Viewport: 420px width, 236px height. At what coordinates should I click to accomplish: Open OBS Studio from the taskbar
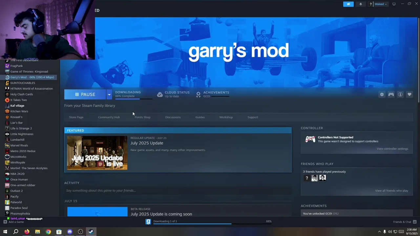[x=80, y=232]
